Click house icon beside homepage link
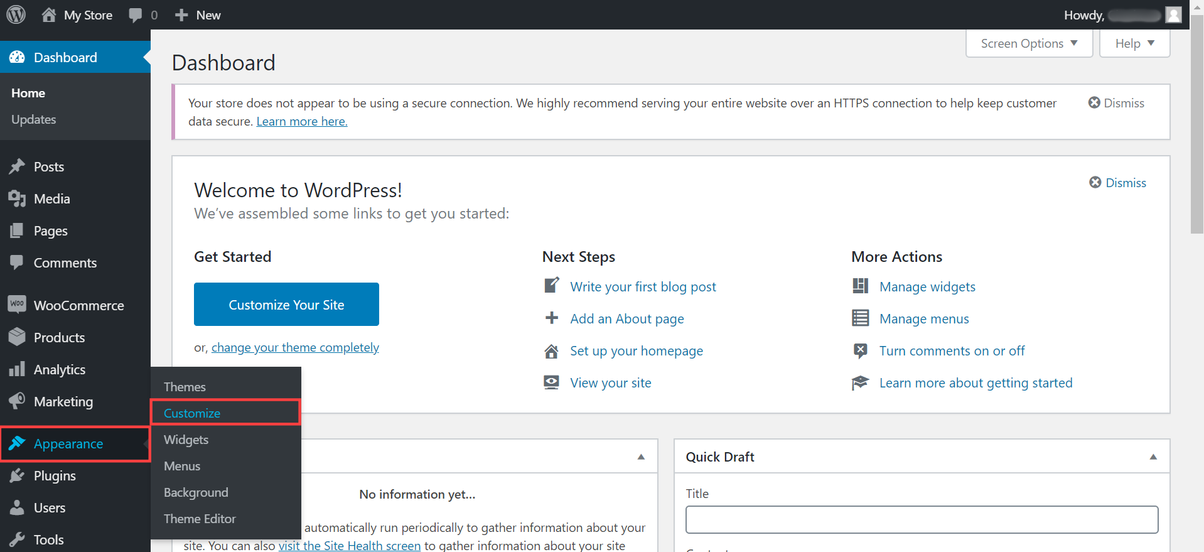This screenshot has width=1204, height=552. point(551,351)
